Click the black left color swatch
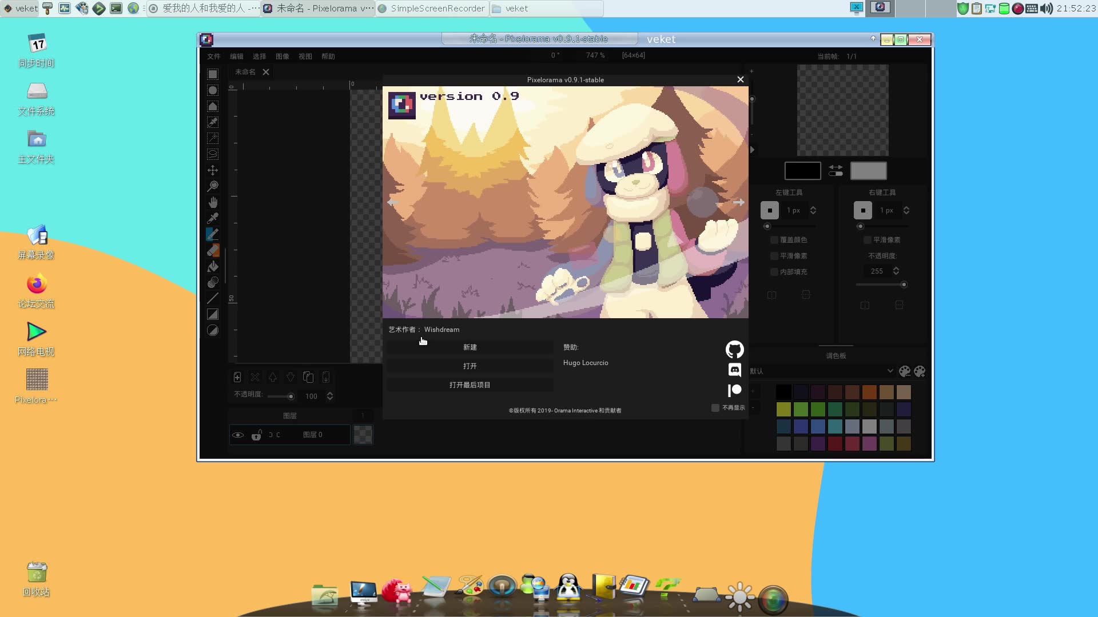This screenshot has width=1098, height=617. 803,171
